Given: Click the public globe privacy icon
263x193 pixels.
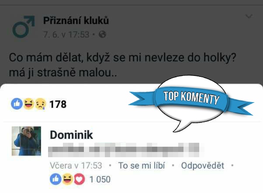Looking at the screenshot, I should pos(102,34).
